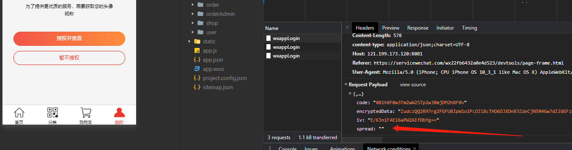Click the 3 requests status text
The image size is (572, 150).
279,137
